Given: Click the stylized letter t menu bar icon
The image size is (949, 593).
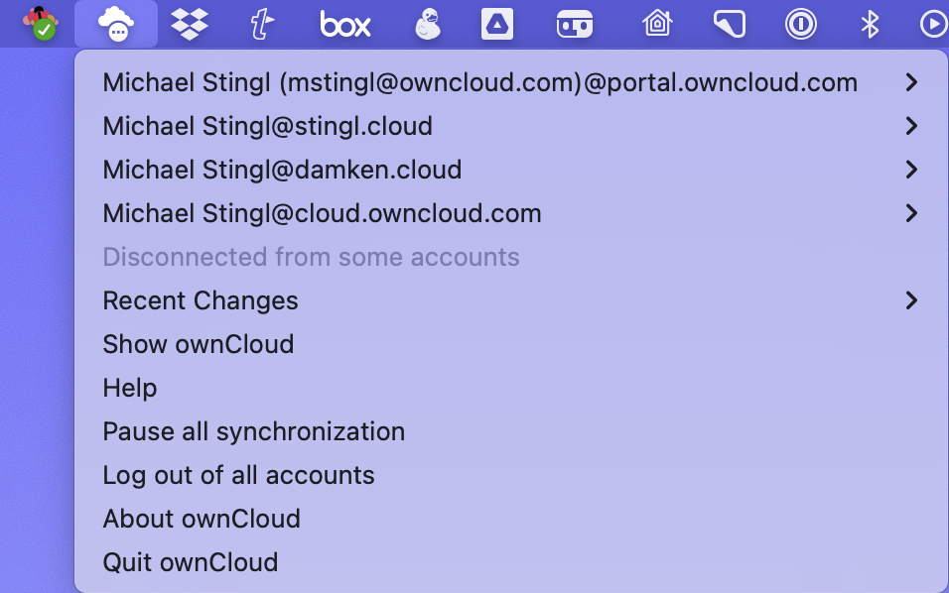Looking at the screenshot, I should coord(261,23).
